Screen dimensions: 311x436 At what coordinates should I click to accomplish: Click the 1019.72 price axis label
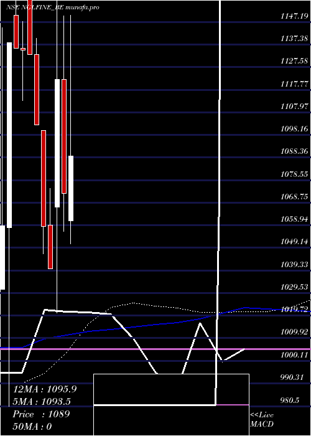coord(294,309)
